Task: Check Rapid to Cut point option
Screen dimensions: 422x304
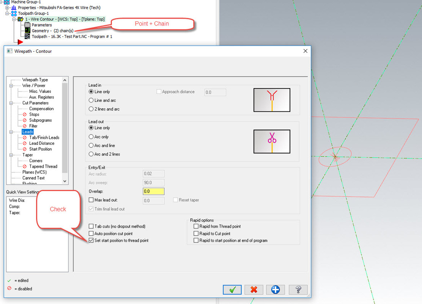Action: 196,233
